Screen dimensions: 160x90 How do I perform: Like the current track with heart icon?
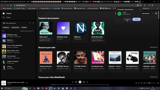pyautogui.click(x=27, y=83)
